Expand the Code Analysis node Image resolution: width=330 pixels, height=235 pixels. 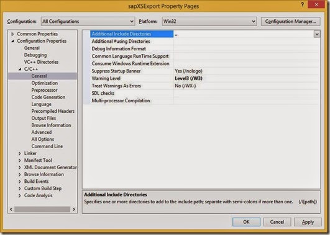[20, 196]
